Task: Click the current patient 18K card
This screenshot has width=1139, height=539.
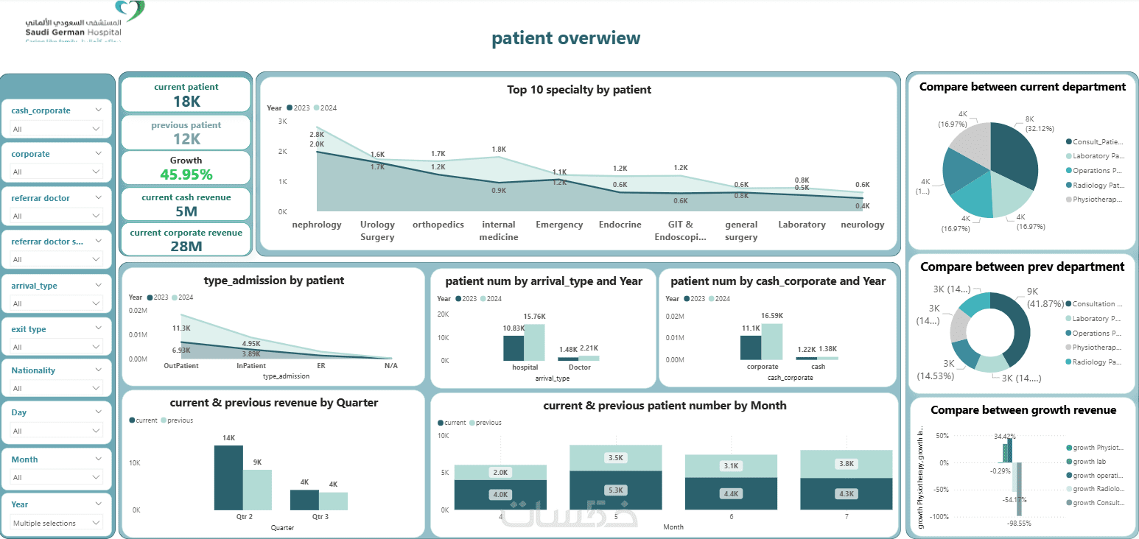Action: click(186, 95)
